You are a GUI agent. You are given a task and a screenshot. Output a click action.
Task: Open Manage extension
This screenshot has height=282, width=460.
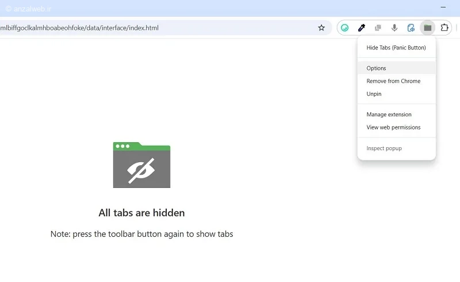click(396, 115)
